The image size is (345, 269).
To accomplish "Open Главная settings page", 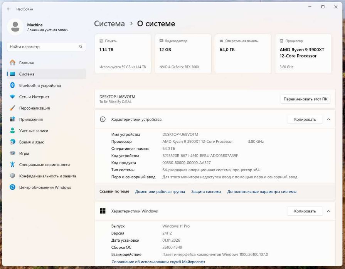I will tap(46, 63).
